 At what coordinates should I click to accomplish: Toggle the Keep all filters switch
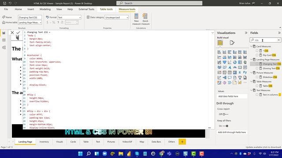[x=225, y=126]
